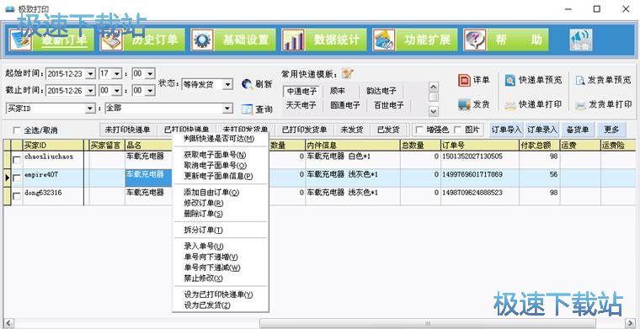Enable the 增强色 checkbox
Image resolution: width=640 pixels, height=329 pixels.
coord(419,130)
